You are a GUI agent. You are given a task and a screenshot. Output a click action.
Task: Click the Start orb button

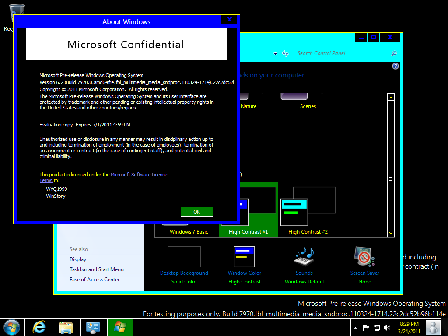click(x=12, y=327)
